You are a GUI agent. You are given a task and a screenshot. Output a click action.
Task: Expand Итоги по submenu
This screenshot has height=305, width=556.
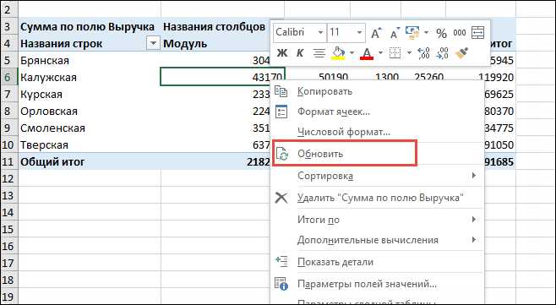tap(474, 220)
